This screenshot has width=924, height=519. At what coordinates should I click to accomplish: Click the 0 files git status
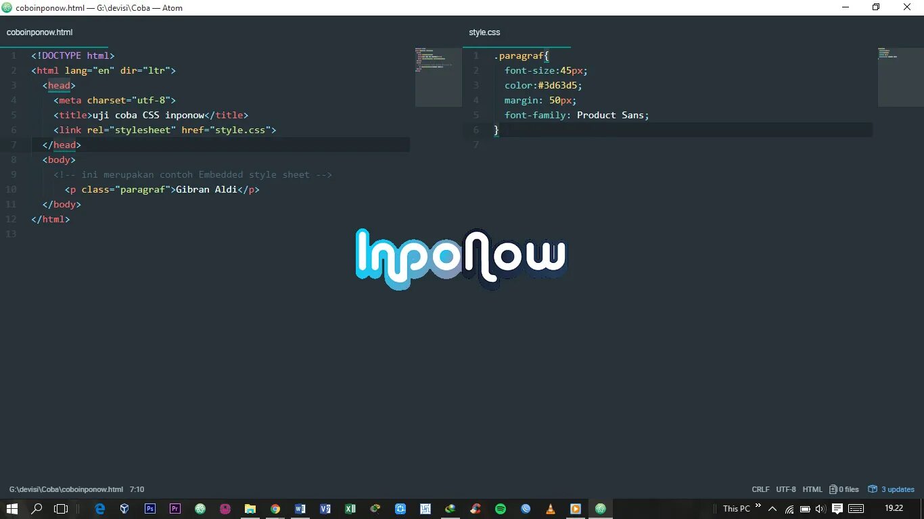844,489
